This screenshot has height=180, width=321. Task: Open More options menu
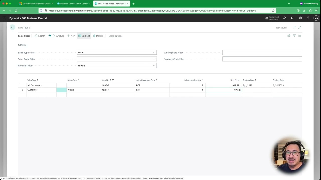coord(115,36)
